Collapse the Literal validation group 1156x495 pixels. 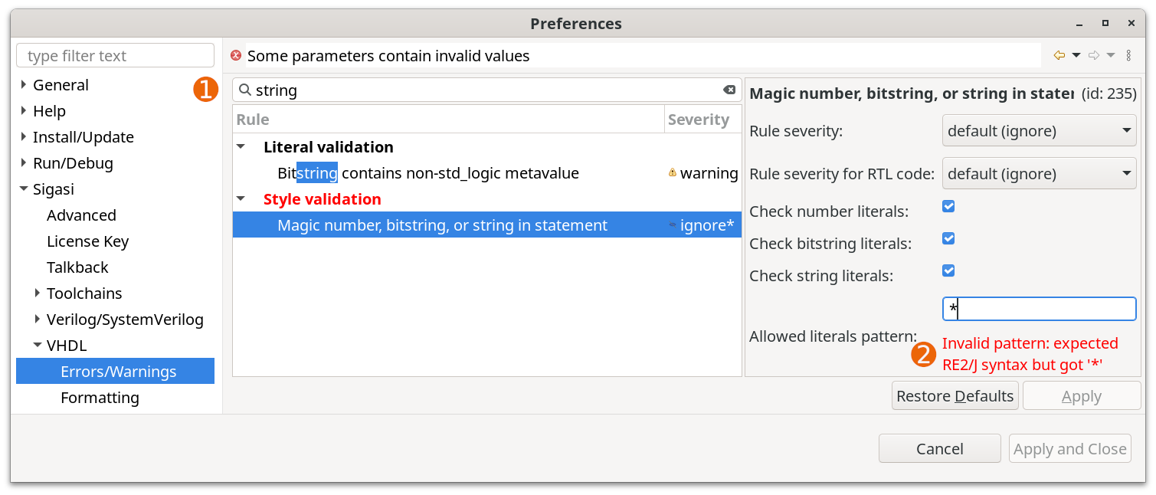(x=241, y=147)
